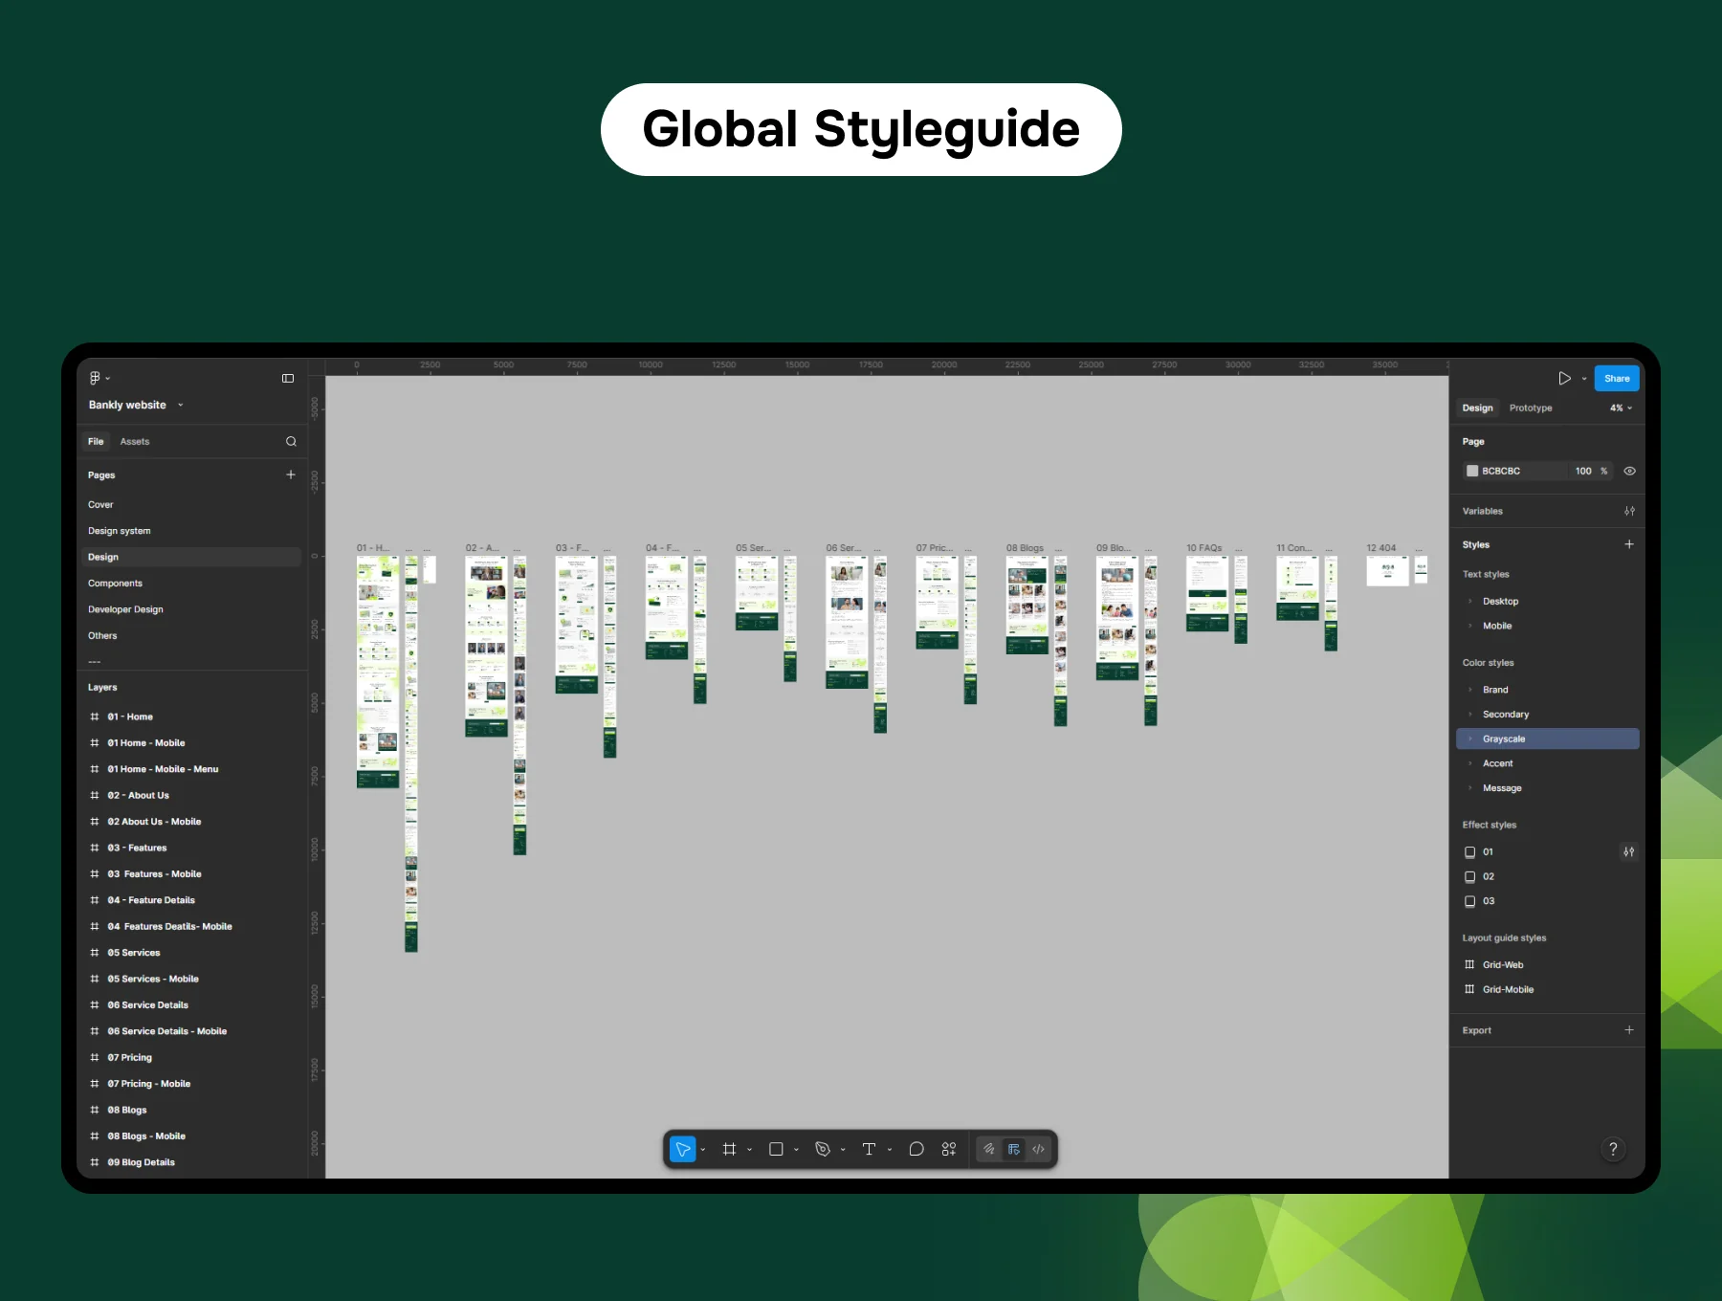
Task: Switch to Draw mode icon
Action: [x=989, y=1149]
